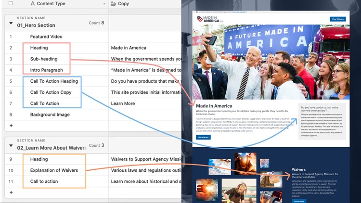Click the Get started button
This screenshot has width=361, height=203.
pos(203,137)
